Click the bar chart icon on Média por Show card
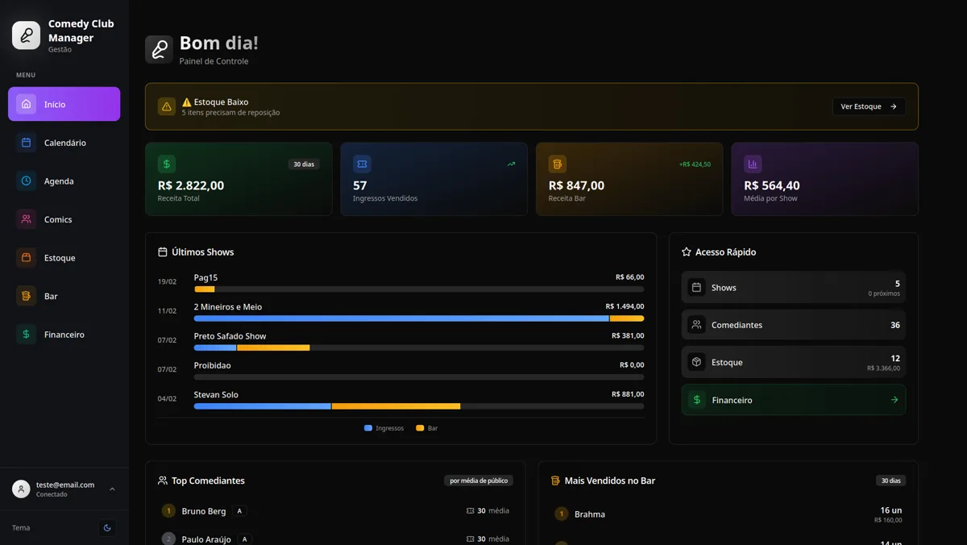The width and height of the screenshot is (967, 545). pyautogui.click(x=753, y=164)
